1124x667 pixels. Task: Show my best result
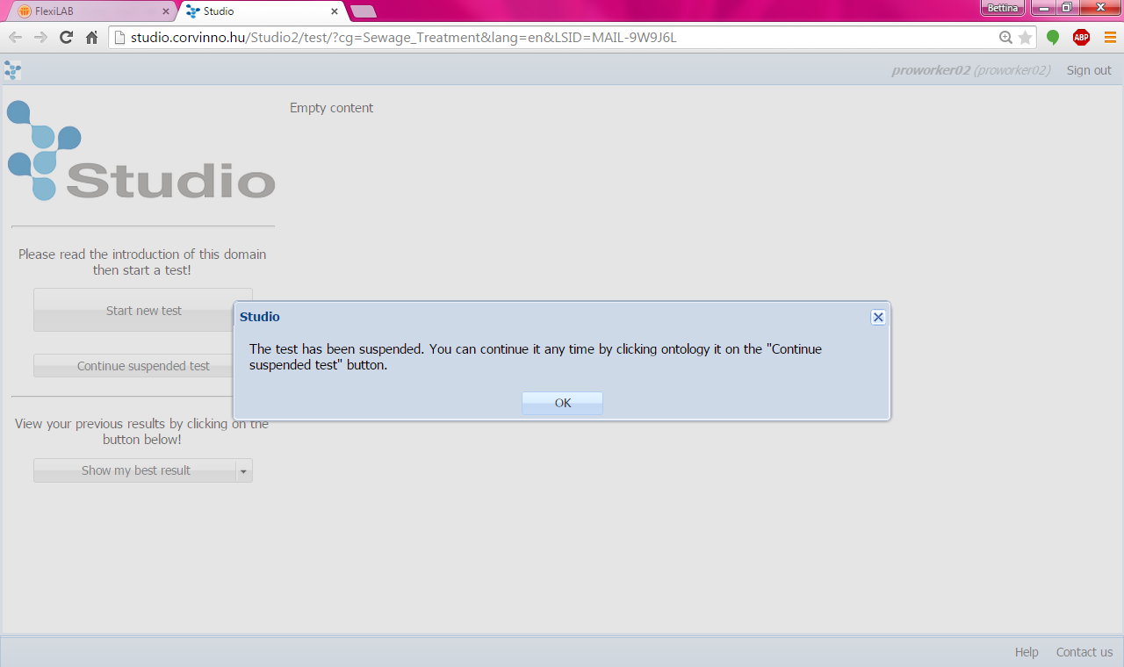pyautogui.click(x=135, y=470)
